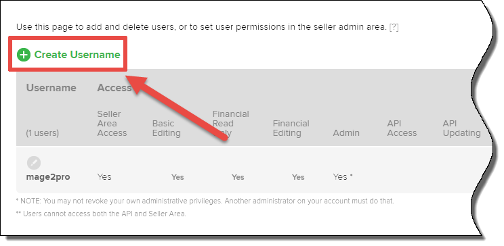Click the Financial Read Only column header

230,124
